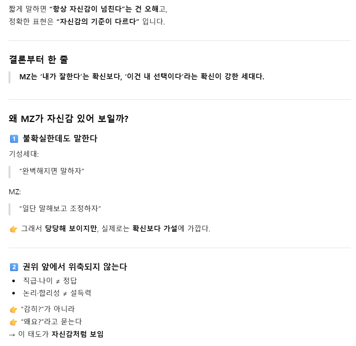
Task: Click the subheading '권위 앞에서 위축되지 않는다'
Action: [75, 267]
